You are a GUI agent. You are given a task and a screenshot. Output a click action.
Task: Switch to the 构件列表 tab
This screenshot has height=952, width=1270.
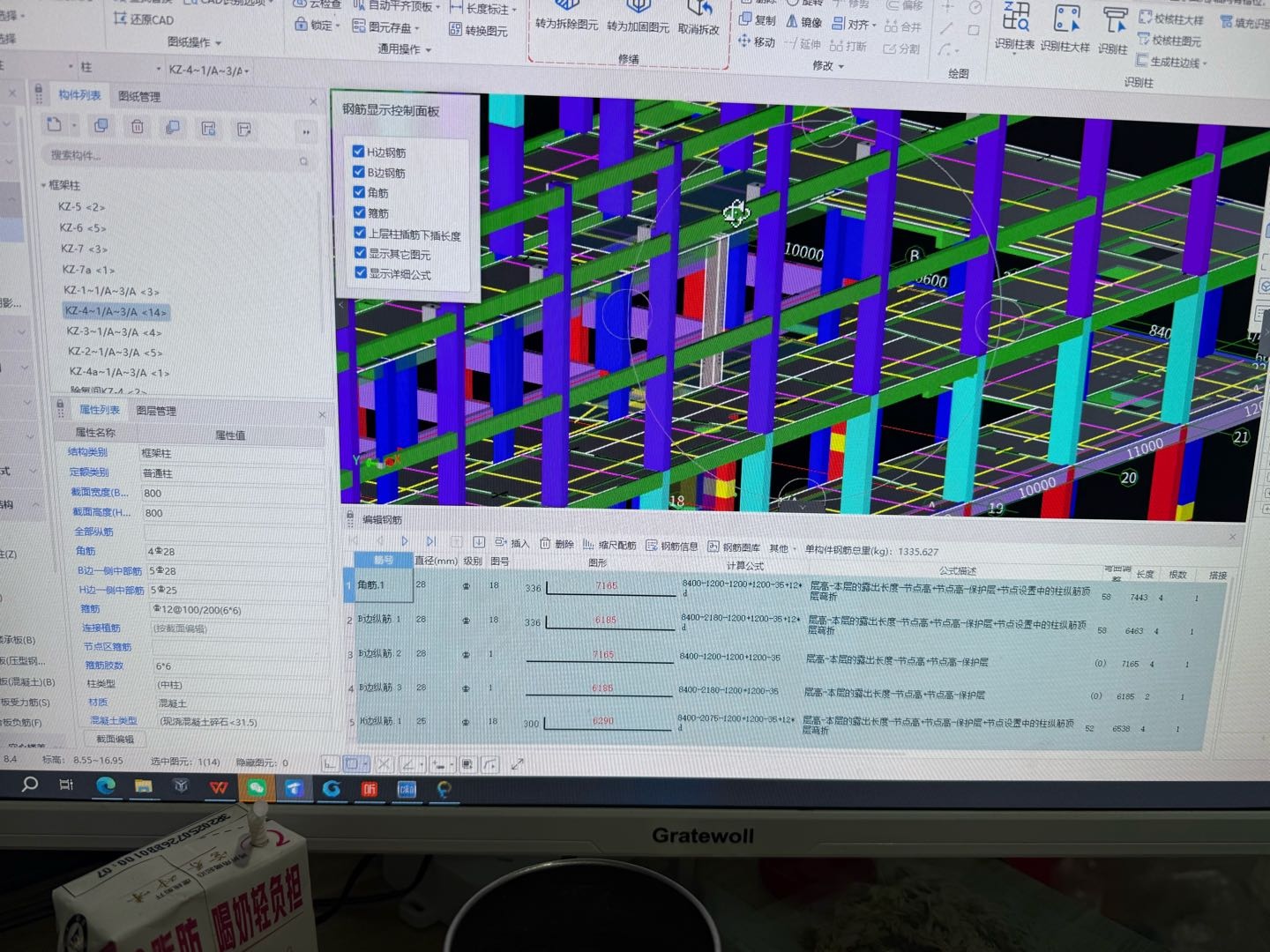click(79, 94)
